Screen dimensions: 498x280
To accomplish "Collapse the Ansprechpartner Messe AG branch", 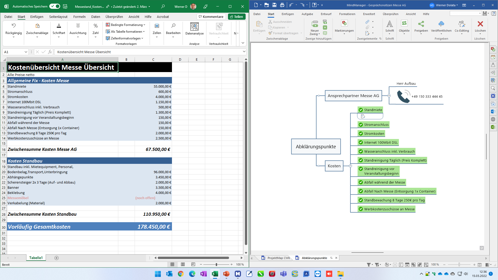I will 389,96.
